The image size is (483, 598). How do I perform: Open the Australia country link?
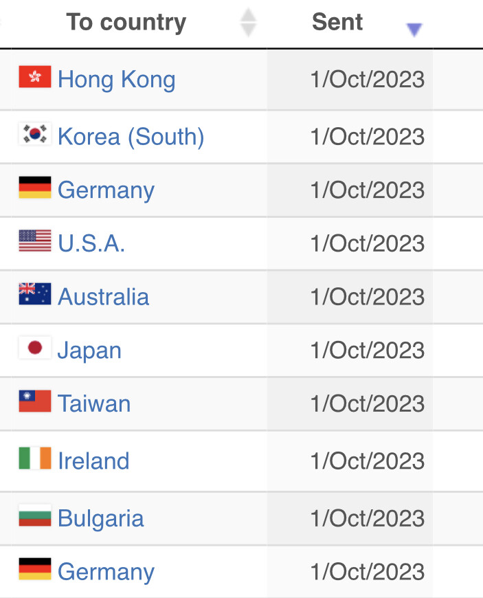[103, 297]
